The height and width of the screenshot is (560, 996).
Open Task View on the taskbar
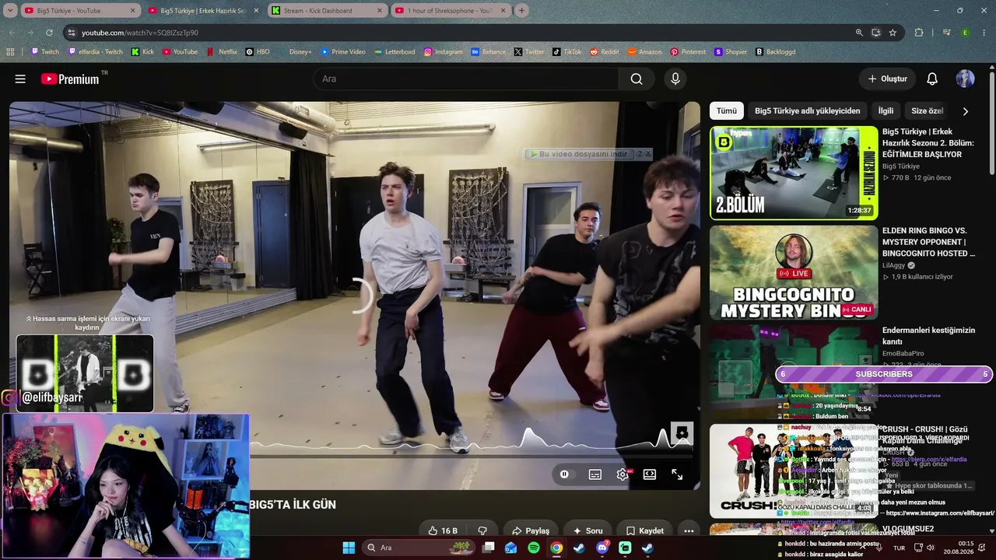[x=488, y=548]
